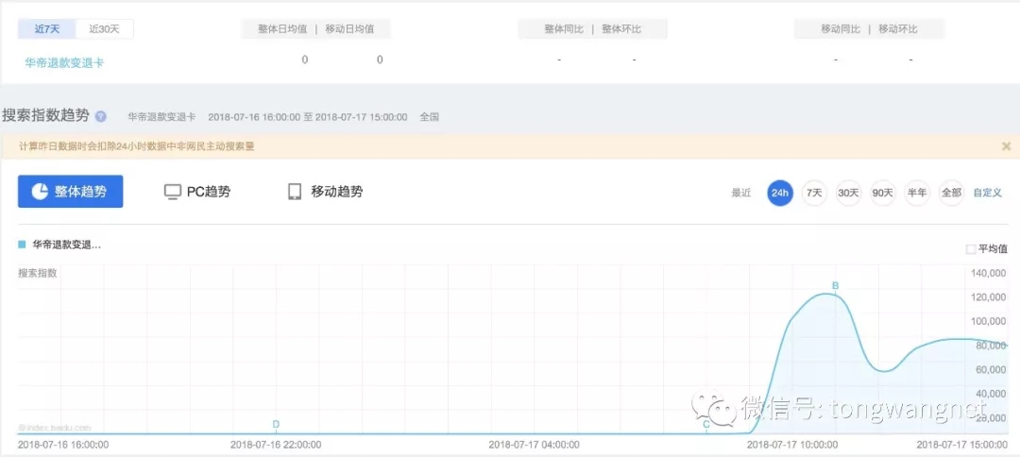Click chart marker C on the trend line
The width and height of the screenshot is (1020, 457).
(706, 425)
